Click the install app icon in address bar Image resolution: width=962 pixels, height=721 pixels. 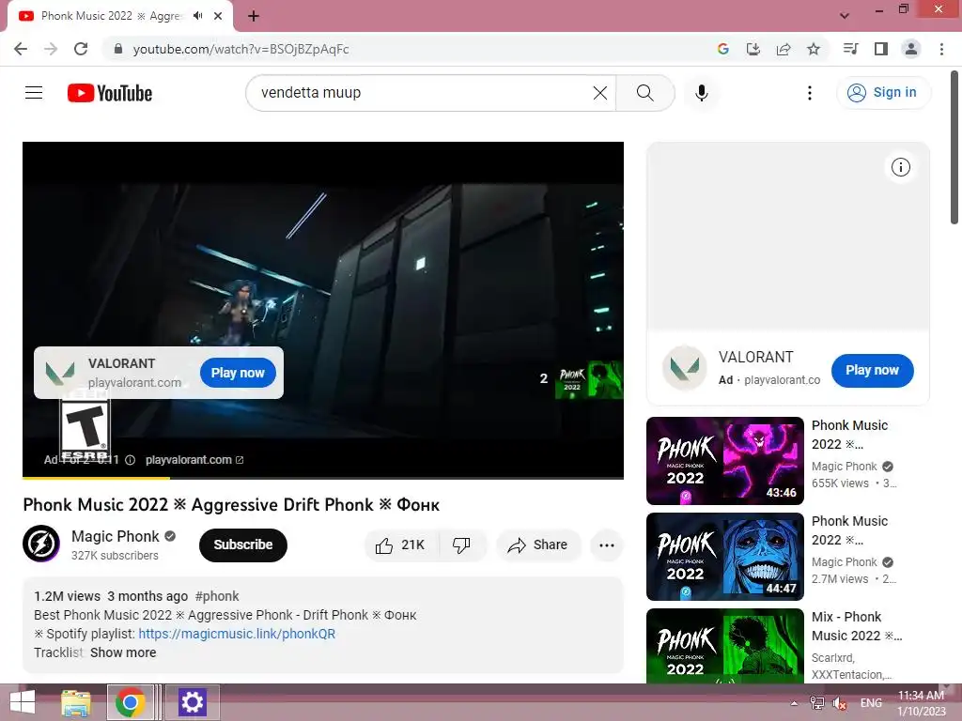click(753, 49)
